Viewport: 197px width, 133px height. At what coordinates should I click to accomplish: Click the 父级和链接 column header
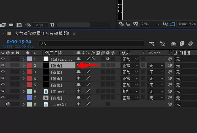pyautogui.click(x=179, y=53)
